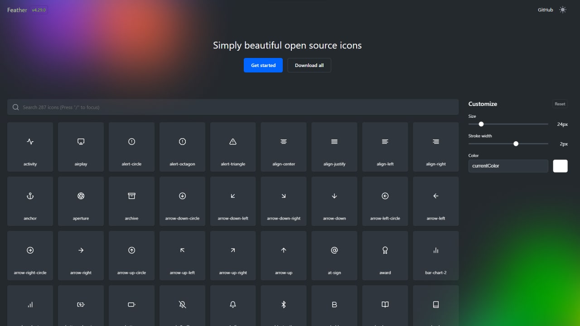
Task: Pick the align-center icon
Action: click(x=284, y=147)
